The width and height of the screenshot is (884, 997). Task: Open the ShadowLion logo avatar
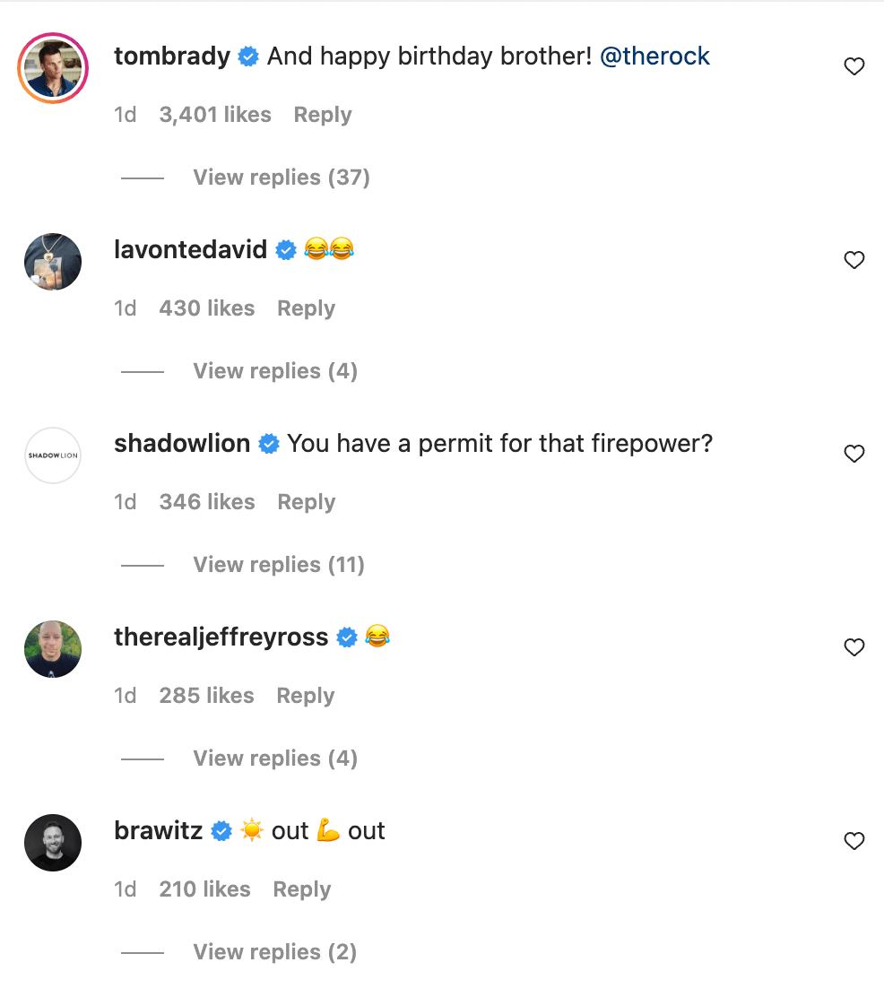click(53, 455)
